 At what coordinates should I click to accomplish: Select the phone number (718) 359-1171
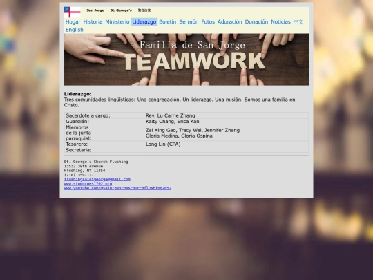80,175
